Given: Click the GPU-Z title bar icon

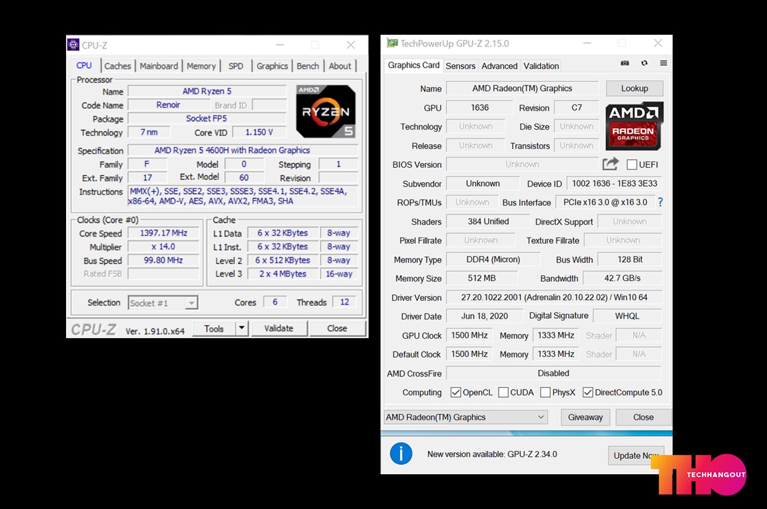Looking at the screenshot, I should tap(392, 43).
